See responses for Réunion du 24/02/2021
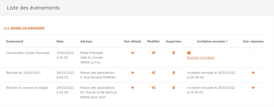The image size is (274, 107). (253, 73)
